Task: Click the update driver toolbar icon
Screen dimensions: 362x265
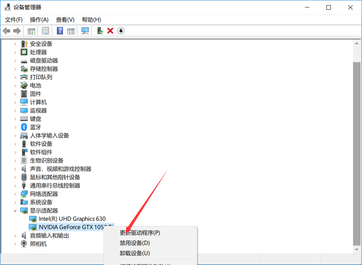Action: click(99, 31)
